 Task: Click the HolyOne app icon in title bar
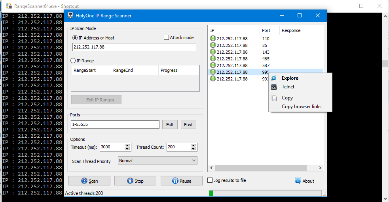pyautogui.click(x=70, y=16)
